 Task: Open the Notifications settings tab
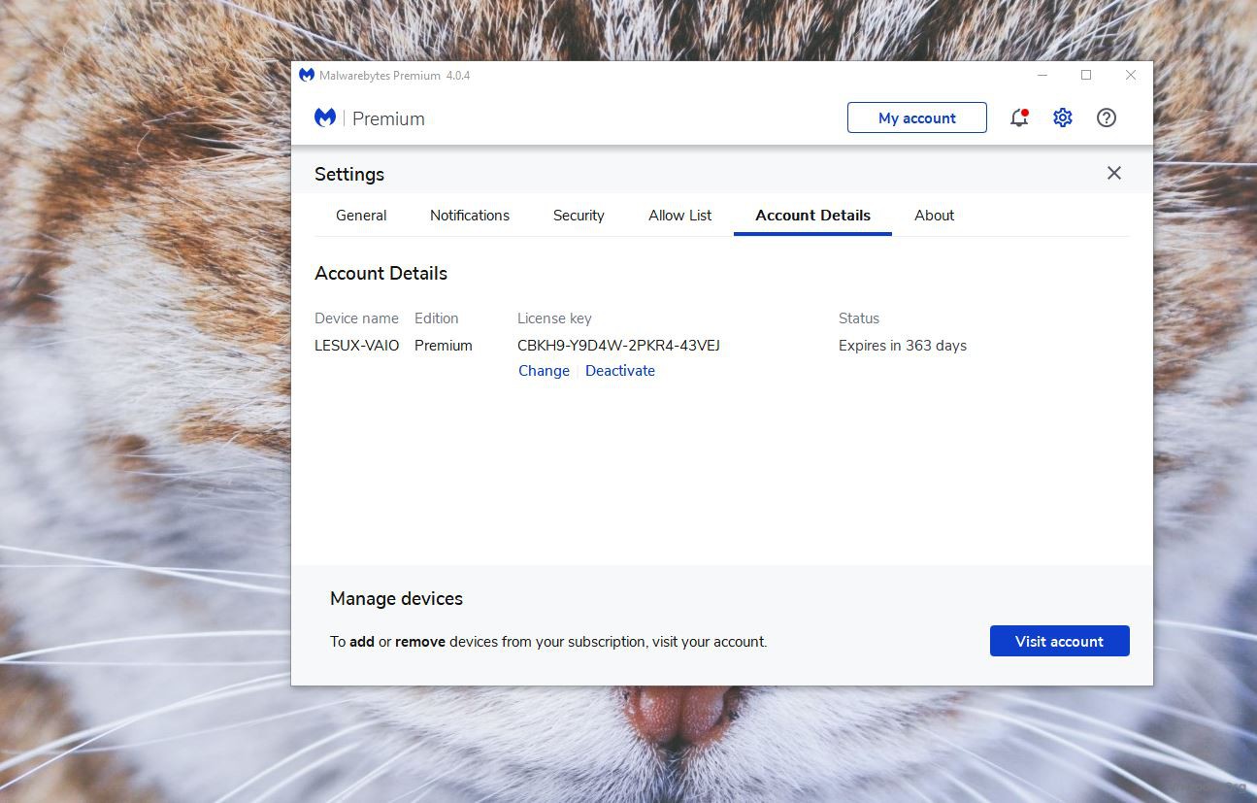(470, 216)
